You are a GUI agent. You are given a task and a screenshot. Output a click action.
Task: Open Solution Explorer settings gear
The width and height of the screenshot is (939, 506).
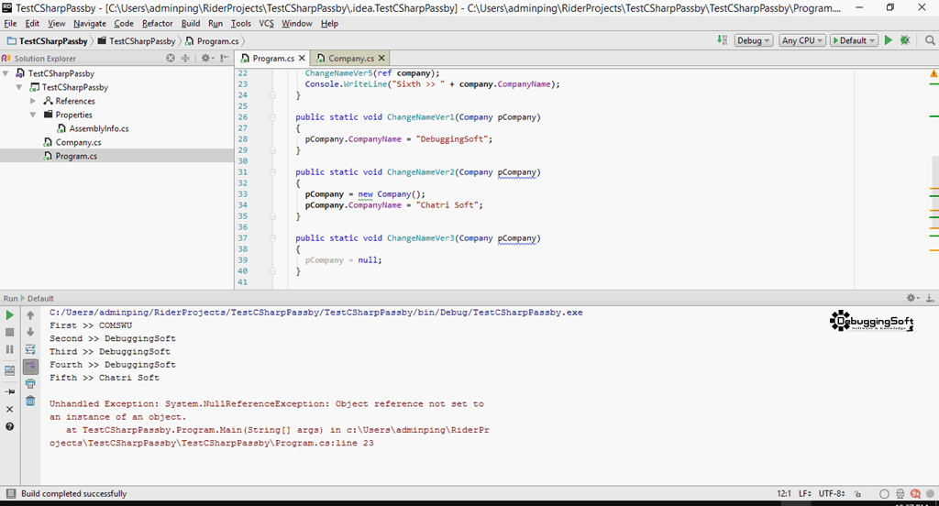[206, 58]
